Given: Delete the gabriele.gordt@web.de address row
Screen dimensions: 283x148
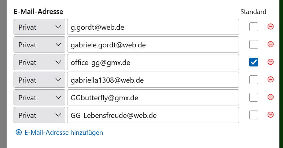Looking at the screenshot, I should [271, 44].
